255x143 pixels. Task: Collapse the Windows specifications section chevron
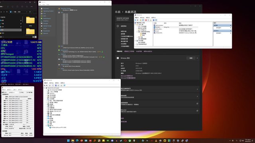[x=197, y=58]
